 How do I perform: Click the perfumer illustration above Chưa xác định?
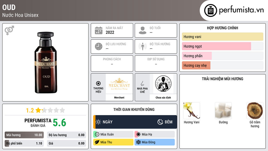(163, 84)
